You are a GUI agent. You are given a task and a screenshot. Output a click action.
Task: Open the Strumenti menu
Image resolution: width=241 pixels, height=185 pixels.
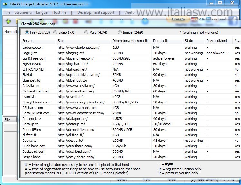pos(23,12)
